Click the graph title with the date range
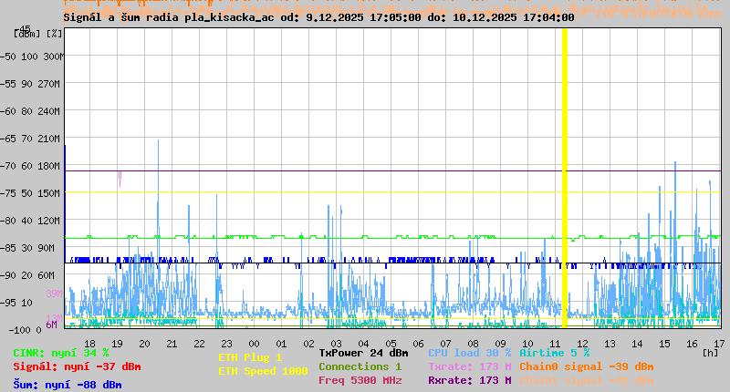The width and height of the screenshot is (730, 392). coord(318,17)
